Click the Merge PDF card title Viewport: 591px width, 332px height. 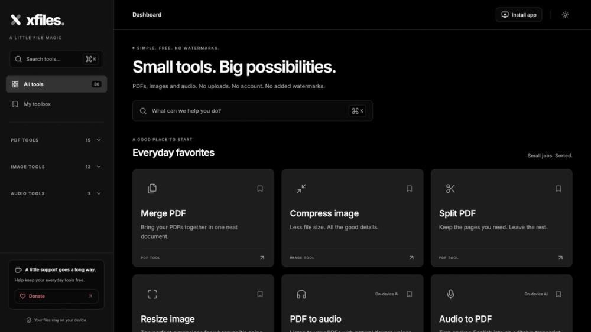(163, 213)
